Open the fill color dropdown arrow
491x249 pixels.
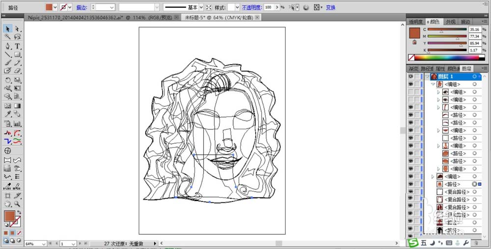pos(55,7)
